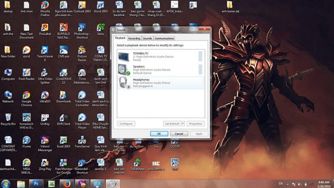Click the Speakers volume level meter
The width and height of the screenshot is (334, 188).
coord(200,69)
